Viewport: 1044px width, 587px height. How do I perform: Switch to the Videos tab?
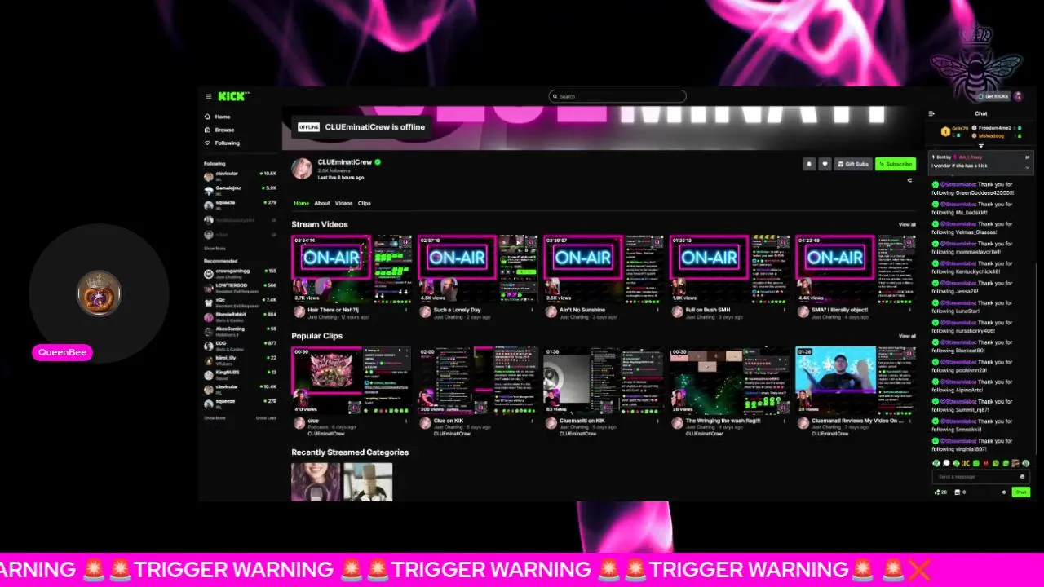coord(343,203)
